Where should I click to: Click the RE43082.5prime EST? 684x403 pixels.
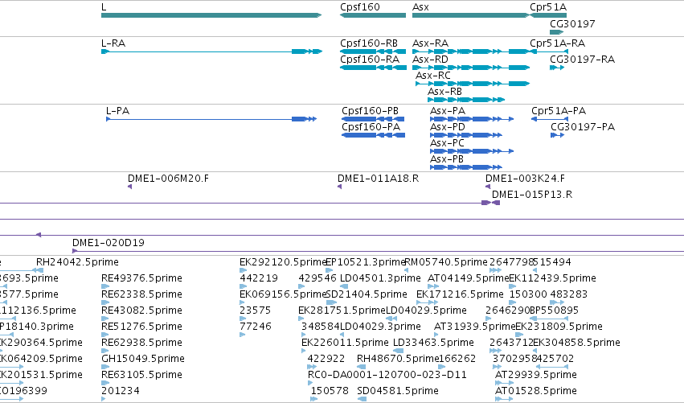[x=141, y=310]
